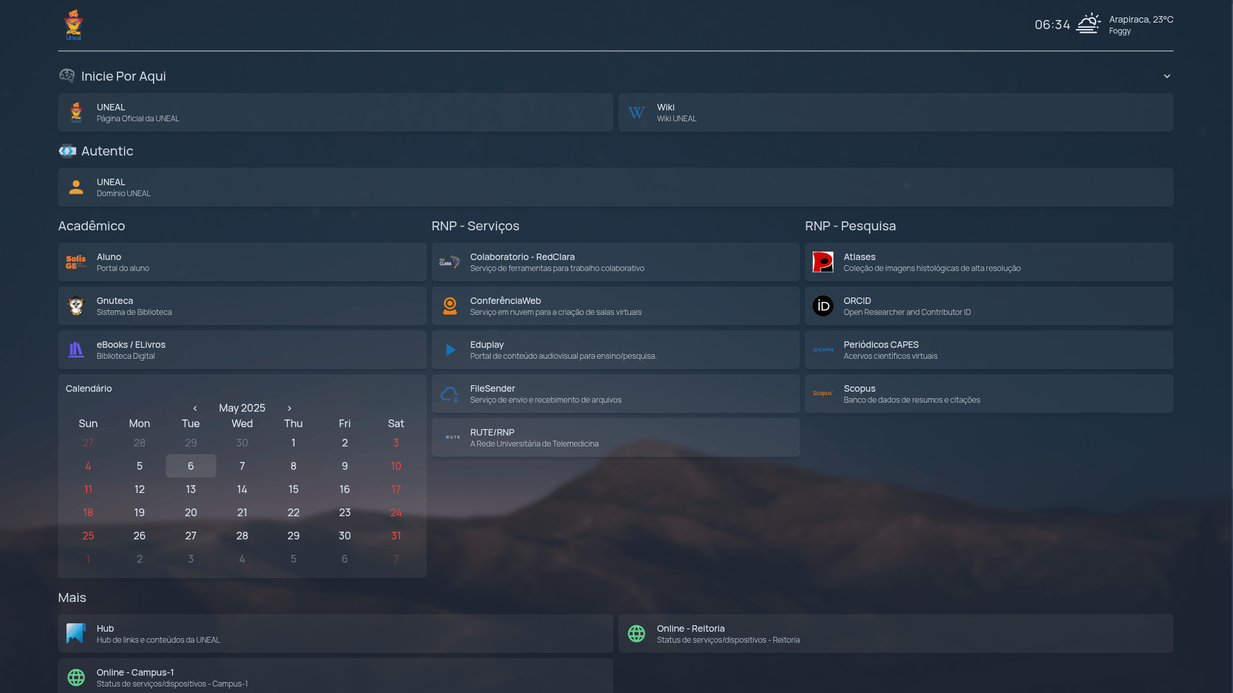Viewport: 1233px width, 693px height.
Task: Open Acervos científicos virtuais CAPES link
Action: pos(989,350)
